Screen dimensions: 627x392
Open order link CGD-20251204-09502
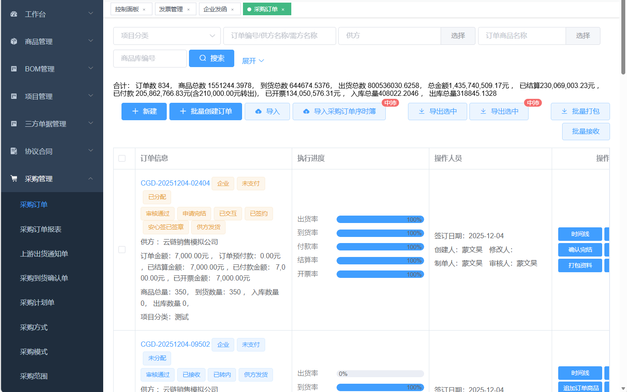[175, 344]
